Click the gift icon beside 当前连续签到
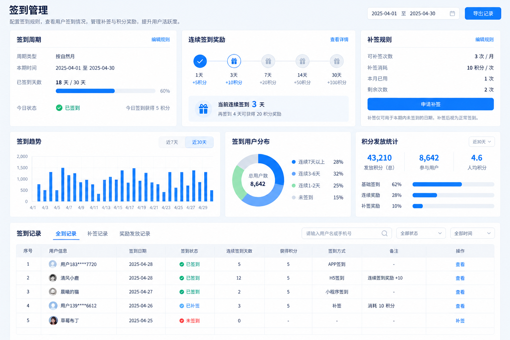 [x=203, y=109]
